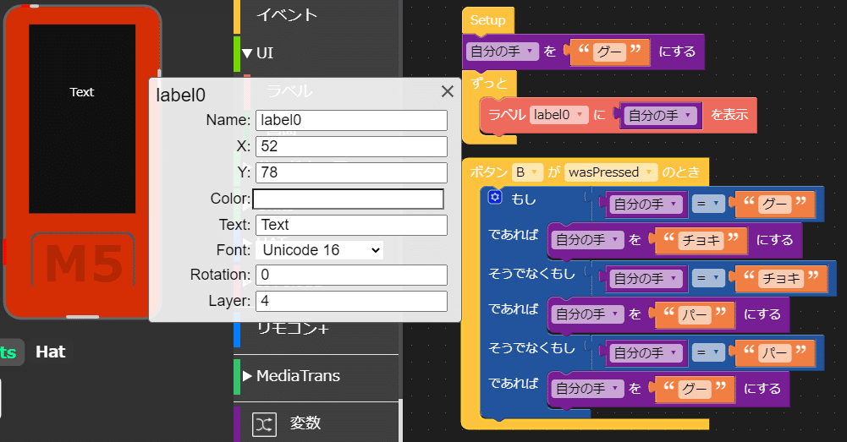This screenshot has height=442, width=847.
Task: Click the チョキ text in the そうでなくもし condition
Action: point(780,279)
